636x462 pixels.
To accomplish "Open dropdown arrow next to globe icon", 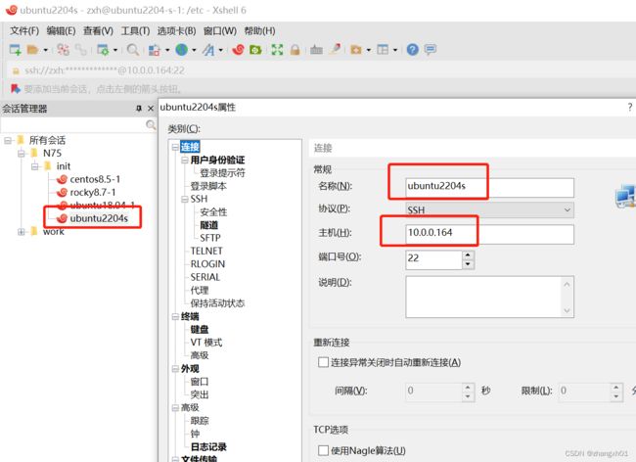I will [x=194, y=50].
